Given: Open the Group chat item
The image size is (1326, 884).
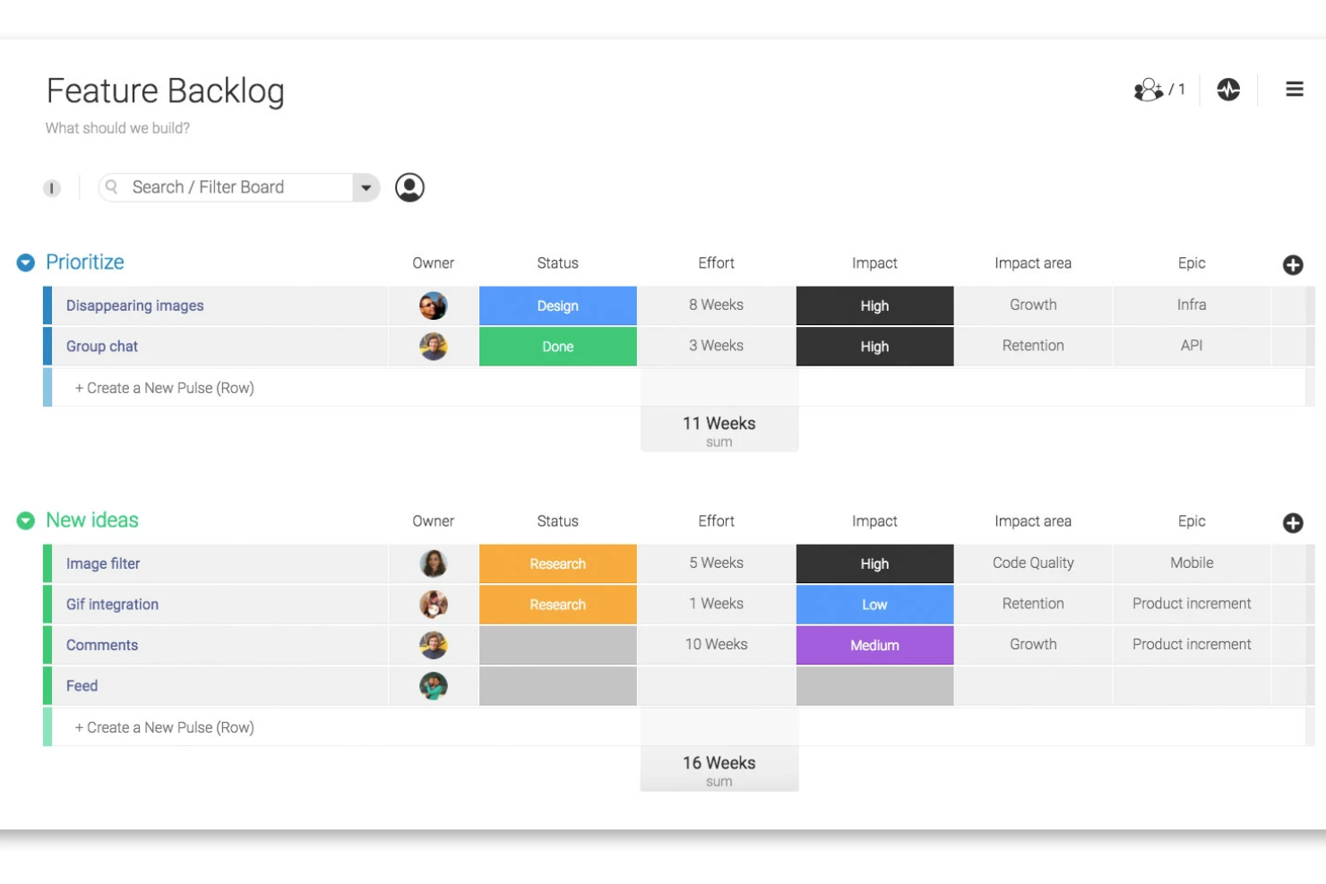Looking at the screenshot, I should (x=102, y=346).
